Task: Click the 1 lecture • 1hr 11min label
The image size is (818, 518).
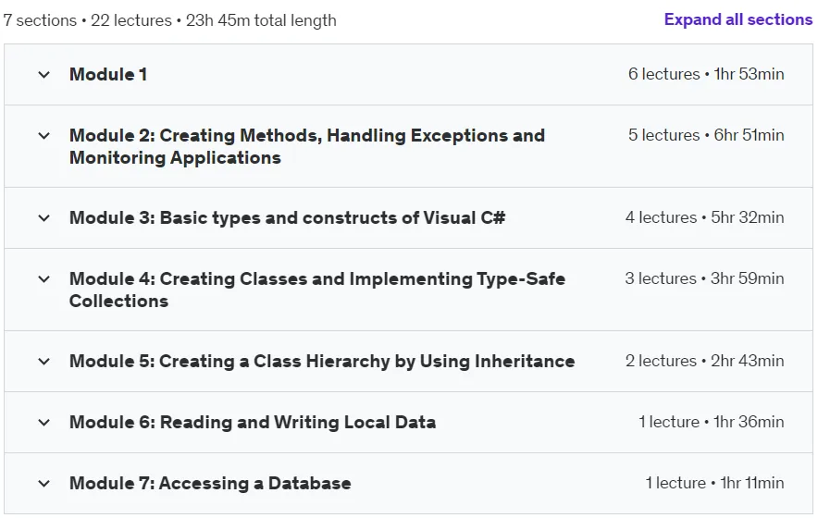Action: coord(714,483)
